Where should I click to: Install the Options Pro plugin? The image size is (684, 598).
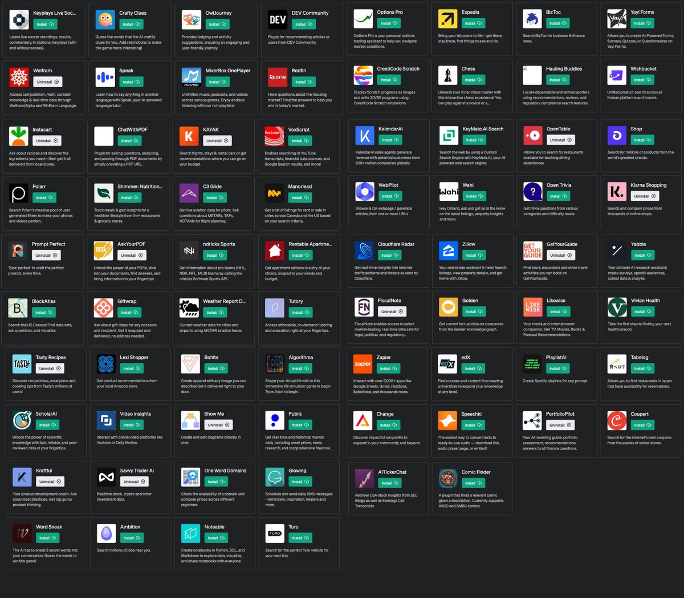coord(389,23)
